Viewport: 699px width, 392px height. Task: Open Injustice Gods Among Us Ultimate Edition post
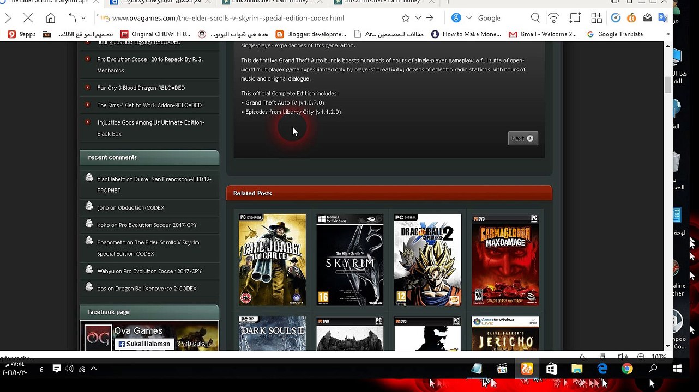pyautogui.click(x=150, y=128)
